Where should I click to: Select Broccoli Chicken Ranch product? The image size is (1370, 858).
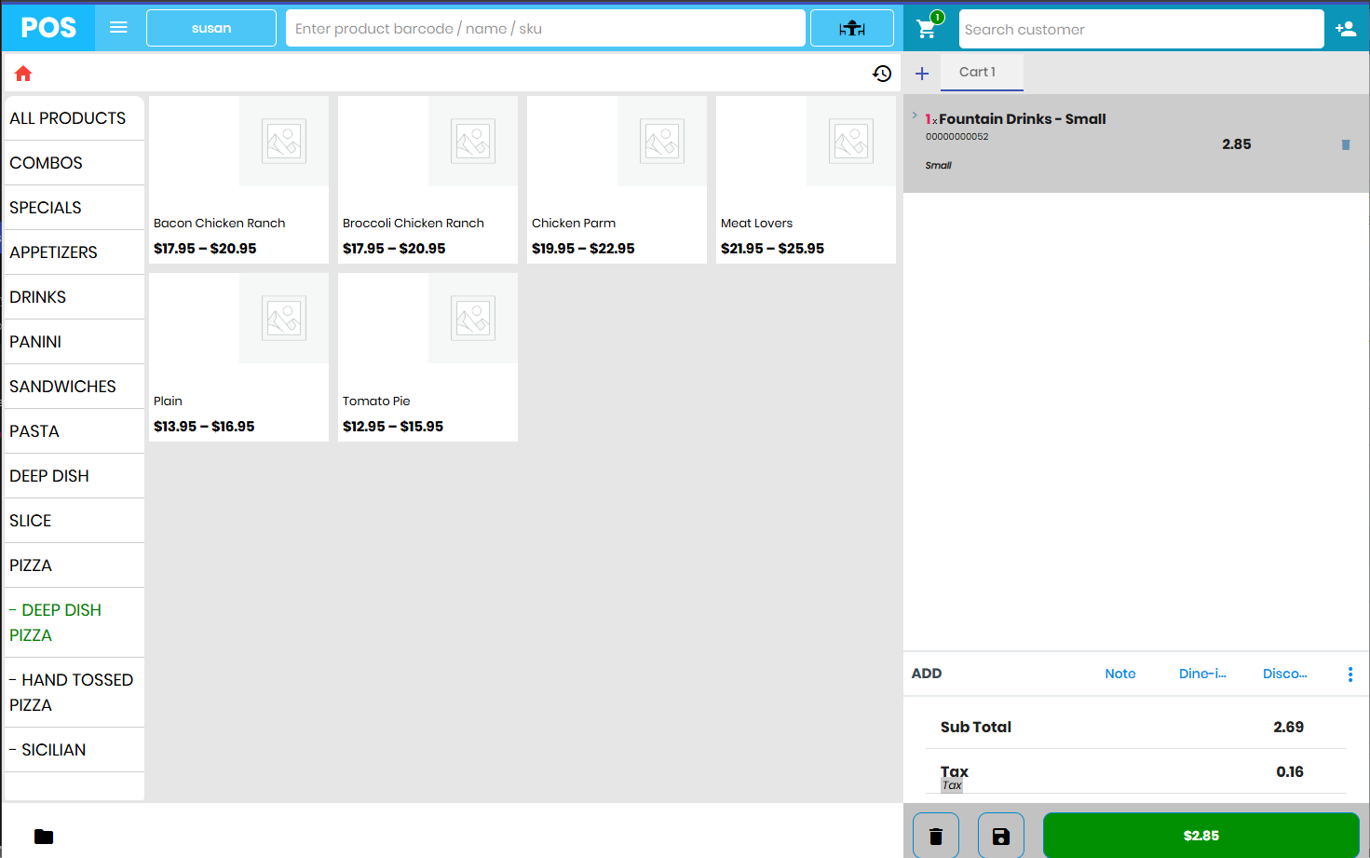tap(427, 180)
